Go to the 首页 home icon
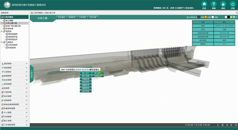Image resolution: width=238 pixels, height=130 pixels. (x=204, y=4)
